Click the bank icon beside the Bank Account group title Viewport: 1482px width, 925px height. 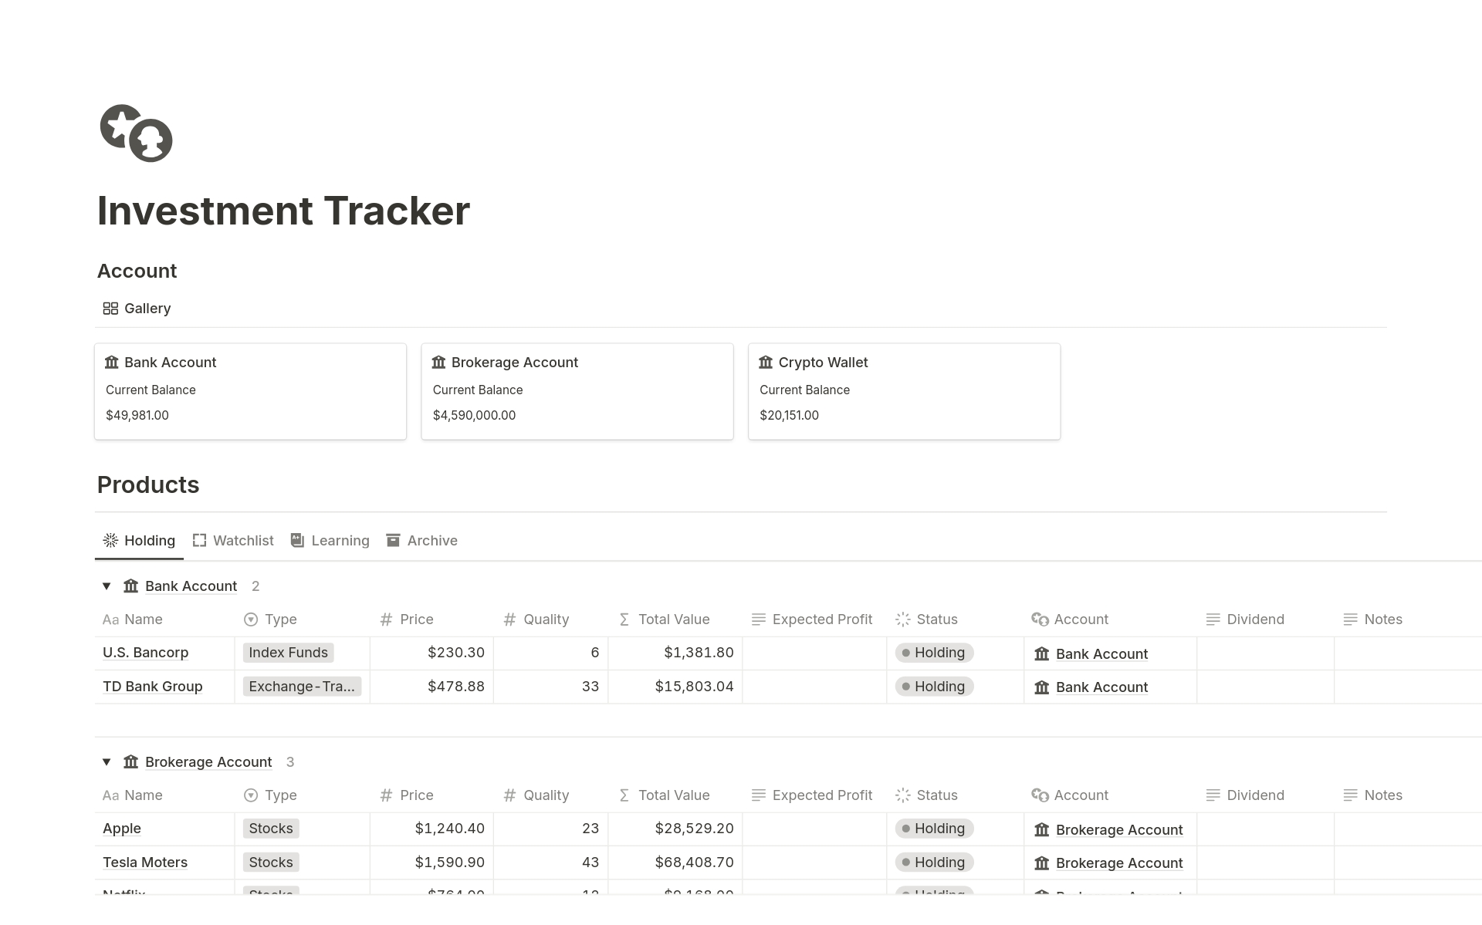tap(131, 586)
